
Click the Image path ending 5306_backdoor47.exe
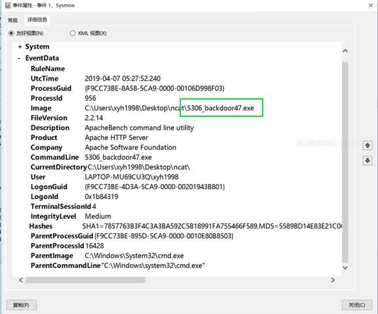pyautogui.click(x=169, y=108)
